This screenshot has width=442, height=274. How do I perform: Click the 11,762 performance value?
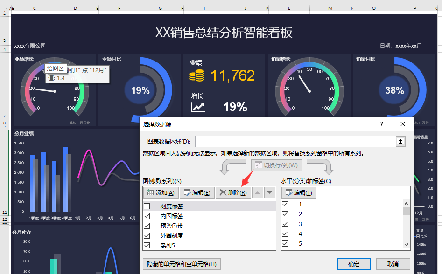(x=233, y=75)
